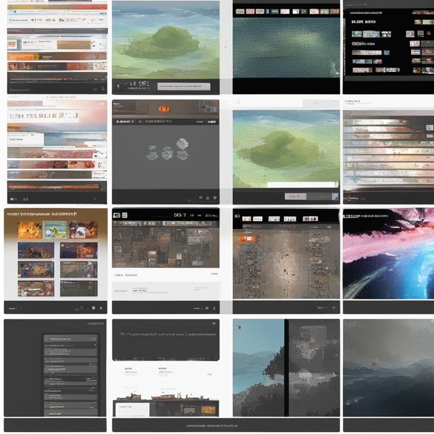Open the teal beach painting thumbnail in the gallery
This screenshot has width=434, height=434.
(x=55, y=230)
